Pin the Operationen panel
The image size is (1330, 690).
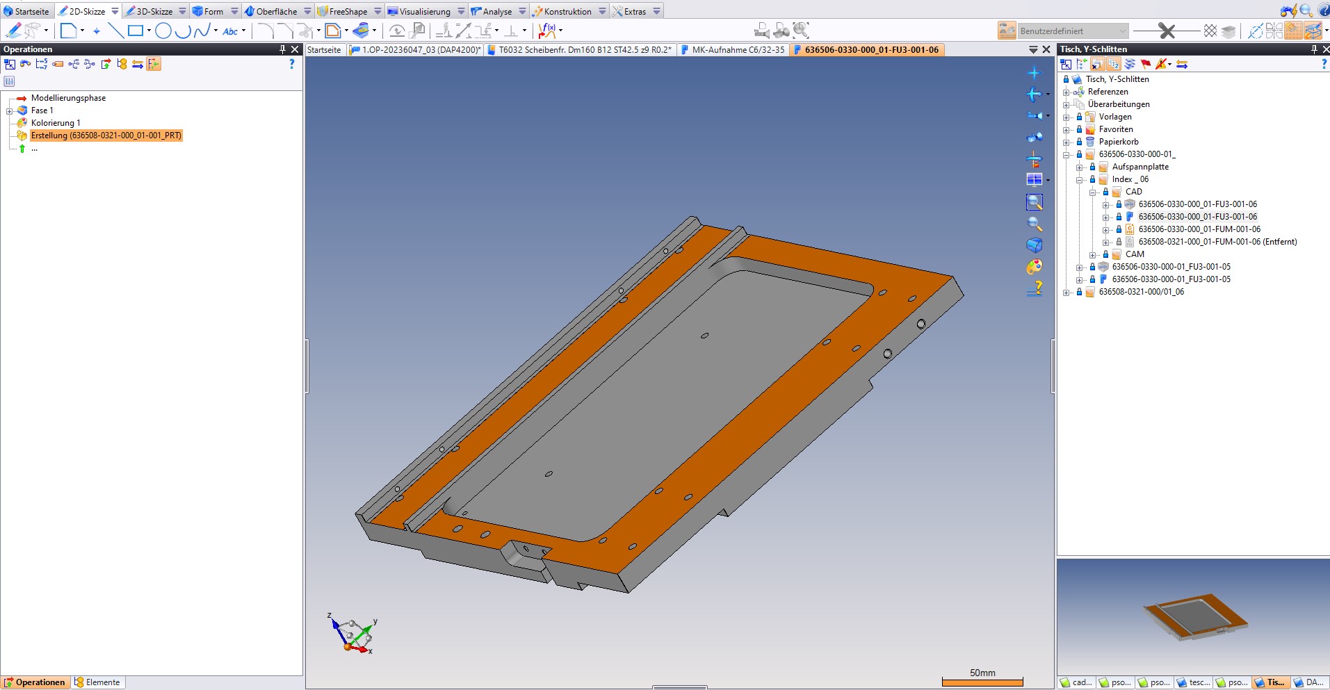pyautogui.click(x=282, y=49)
